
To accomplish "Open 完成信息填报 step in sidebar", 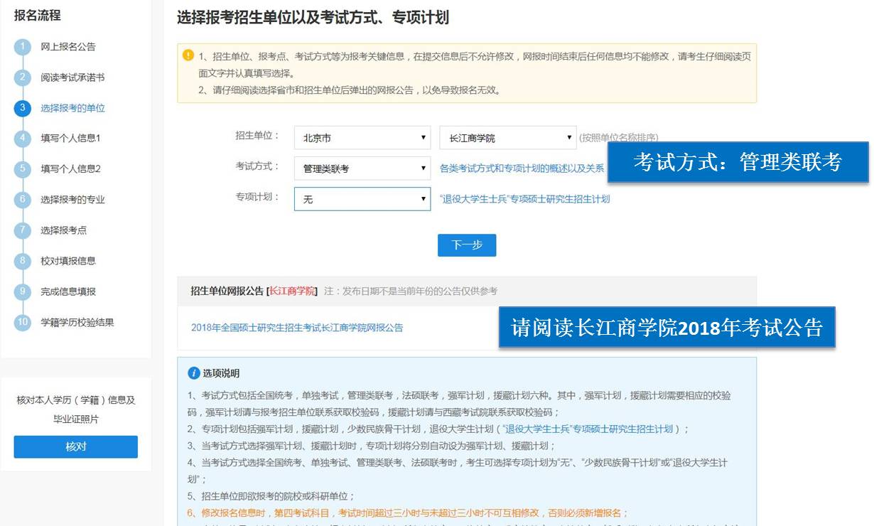I will pos(68,291).
